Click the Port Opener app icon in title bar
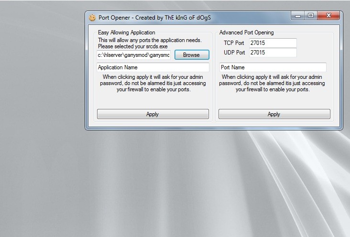350x237 pixels. point(92,18)
